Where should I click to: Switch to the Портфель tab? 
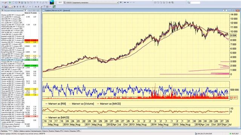click(4, 131)
